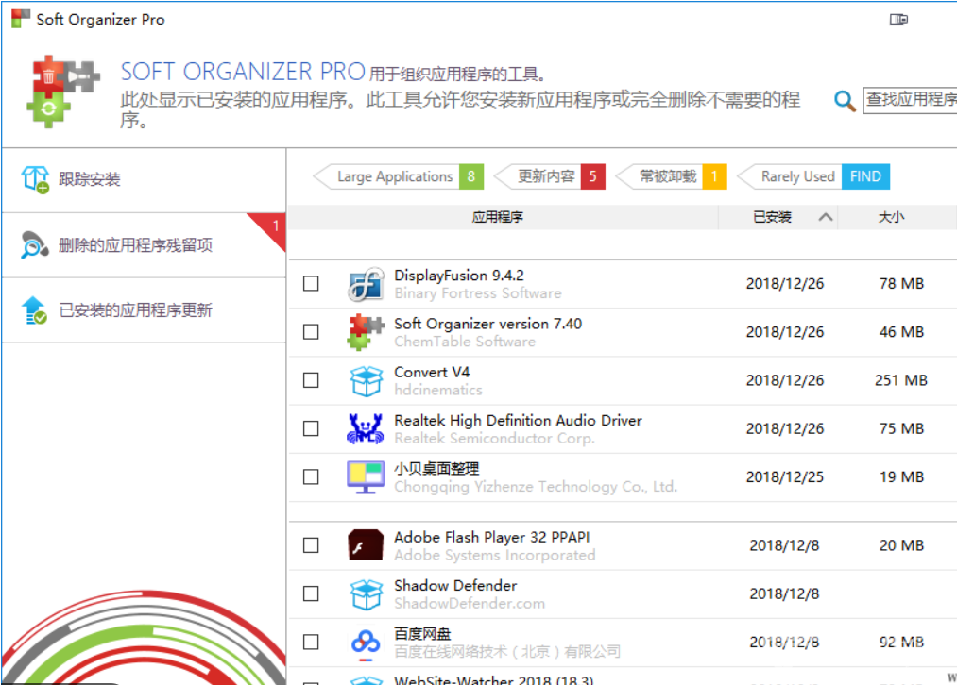
Task: Click the Soft Organizer title bar icon
Action: pos(20,19)
